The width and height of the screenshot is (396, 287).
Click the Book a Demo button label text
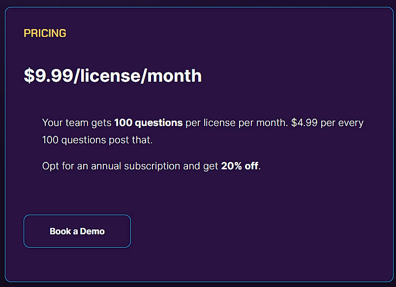pyautogui.click(x=77, y=231)
